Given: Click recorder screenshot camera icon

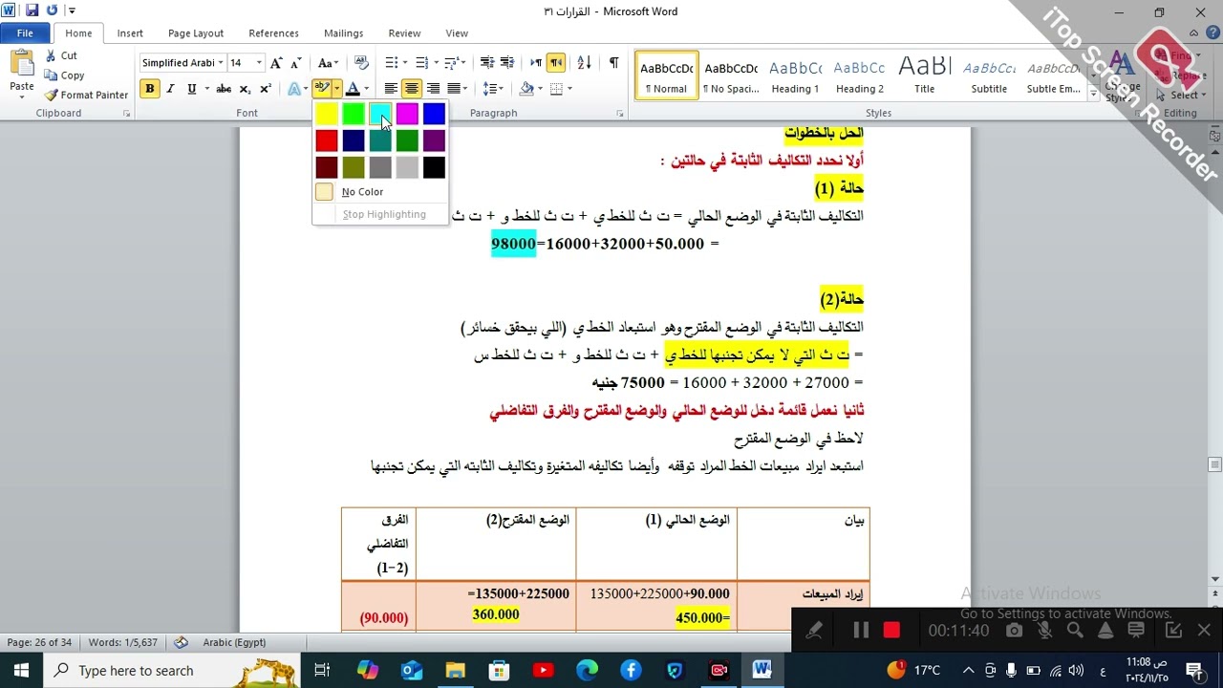Looking at the screenshot, I should (x=1014, y=631).
